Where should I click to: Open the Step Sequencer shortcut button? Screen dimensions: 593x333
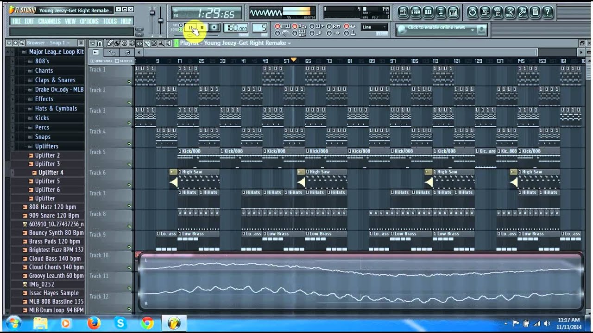coord(416,12)
